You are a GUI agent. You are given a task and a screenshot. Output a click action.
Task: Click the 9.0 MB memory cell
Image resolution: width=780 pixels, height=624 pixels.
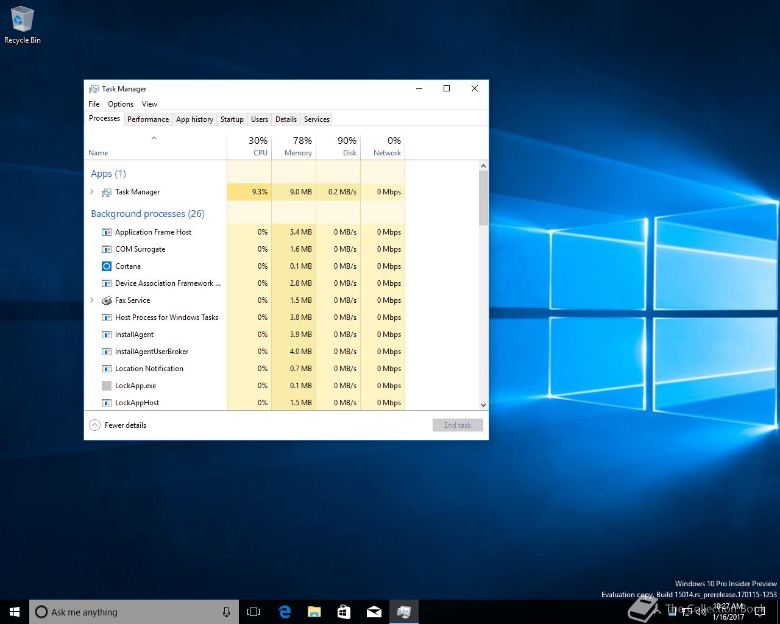294,192
